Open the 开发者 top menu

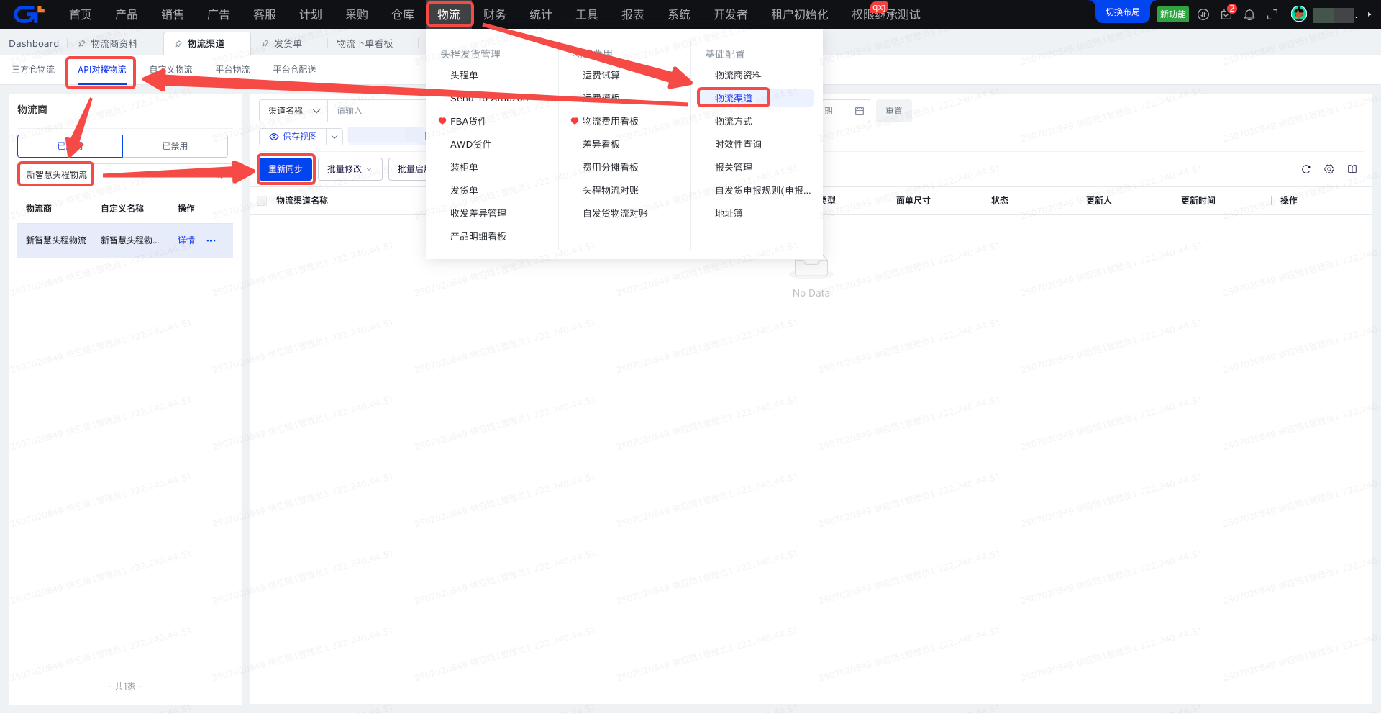tap(731, 14)
